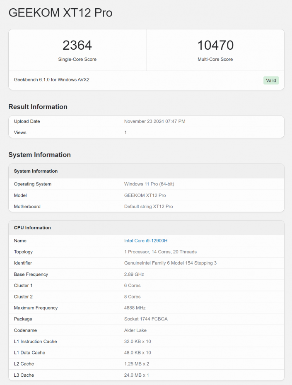This screenshot has width=292, height=385.
Task: Click the Socket 1744 FCBGA package value
Action: click(x=146, y=319)
